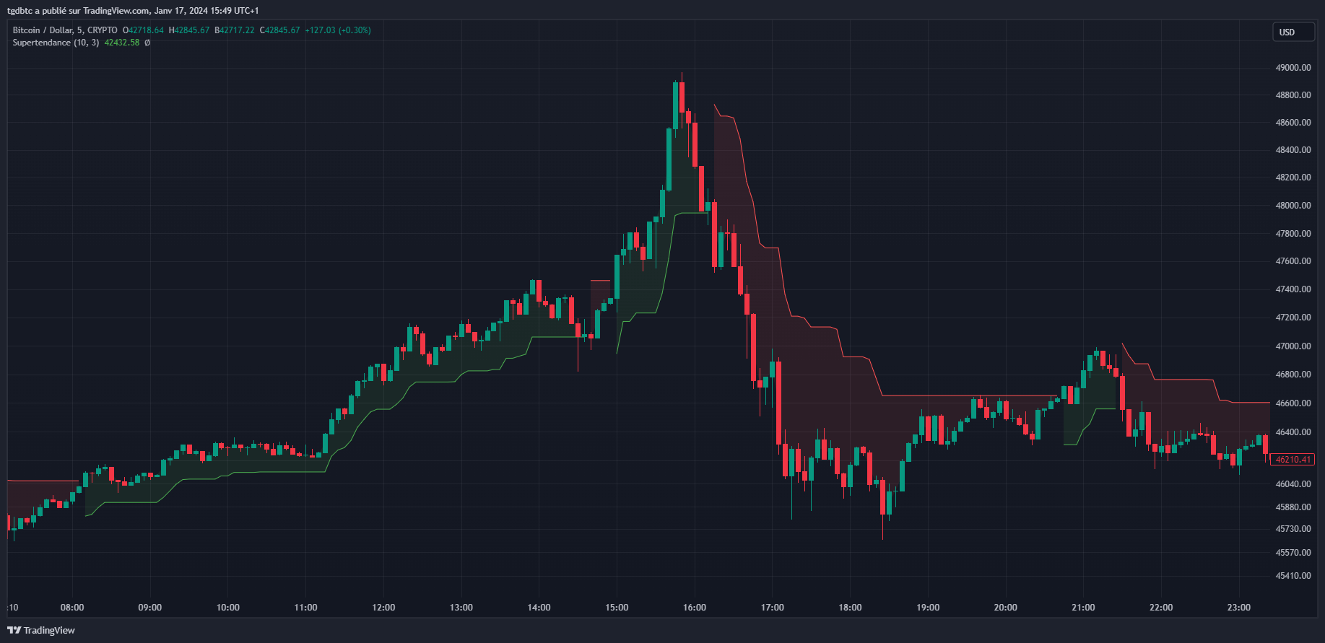Select the current price tag 46210.41

[1293, 459]
